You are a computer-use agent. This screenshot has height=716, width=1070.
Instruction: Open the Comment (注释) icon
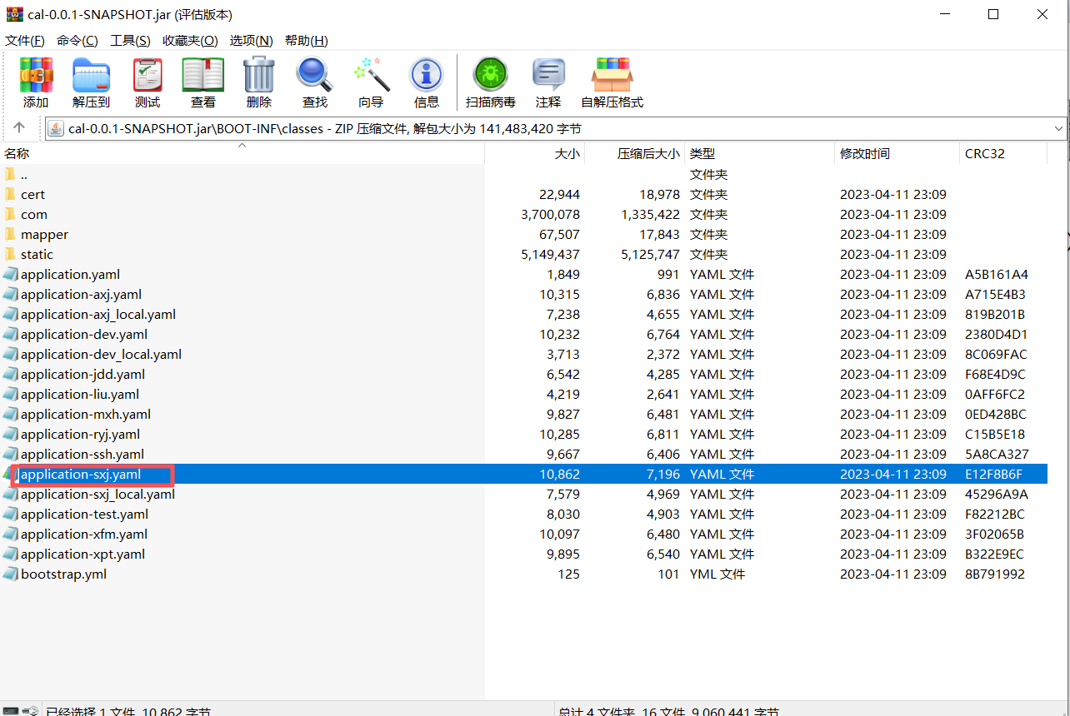(548, 75)
